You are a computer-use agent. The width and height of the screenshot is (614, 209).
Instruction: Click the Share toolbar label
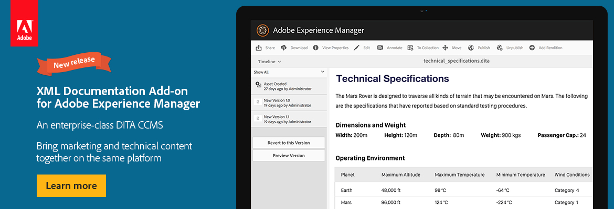pyautogui.click(x=270, y=48)
